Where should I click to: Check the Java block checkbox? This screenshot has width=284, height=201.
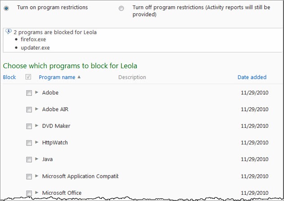[x=29, y=159]
